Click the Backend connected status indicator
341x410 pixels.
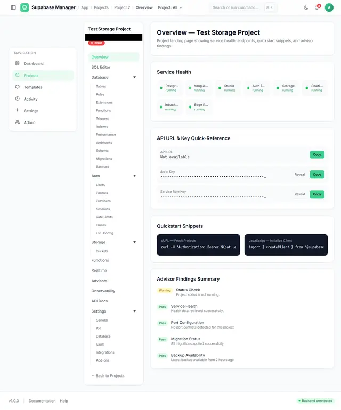tap(315, 401)
